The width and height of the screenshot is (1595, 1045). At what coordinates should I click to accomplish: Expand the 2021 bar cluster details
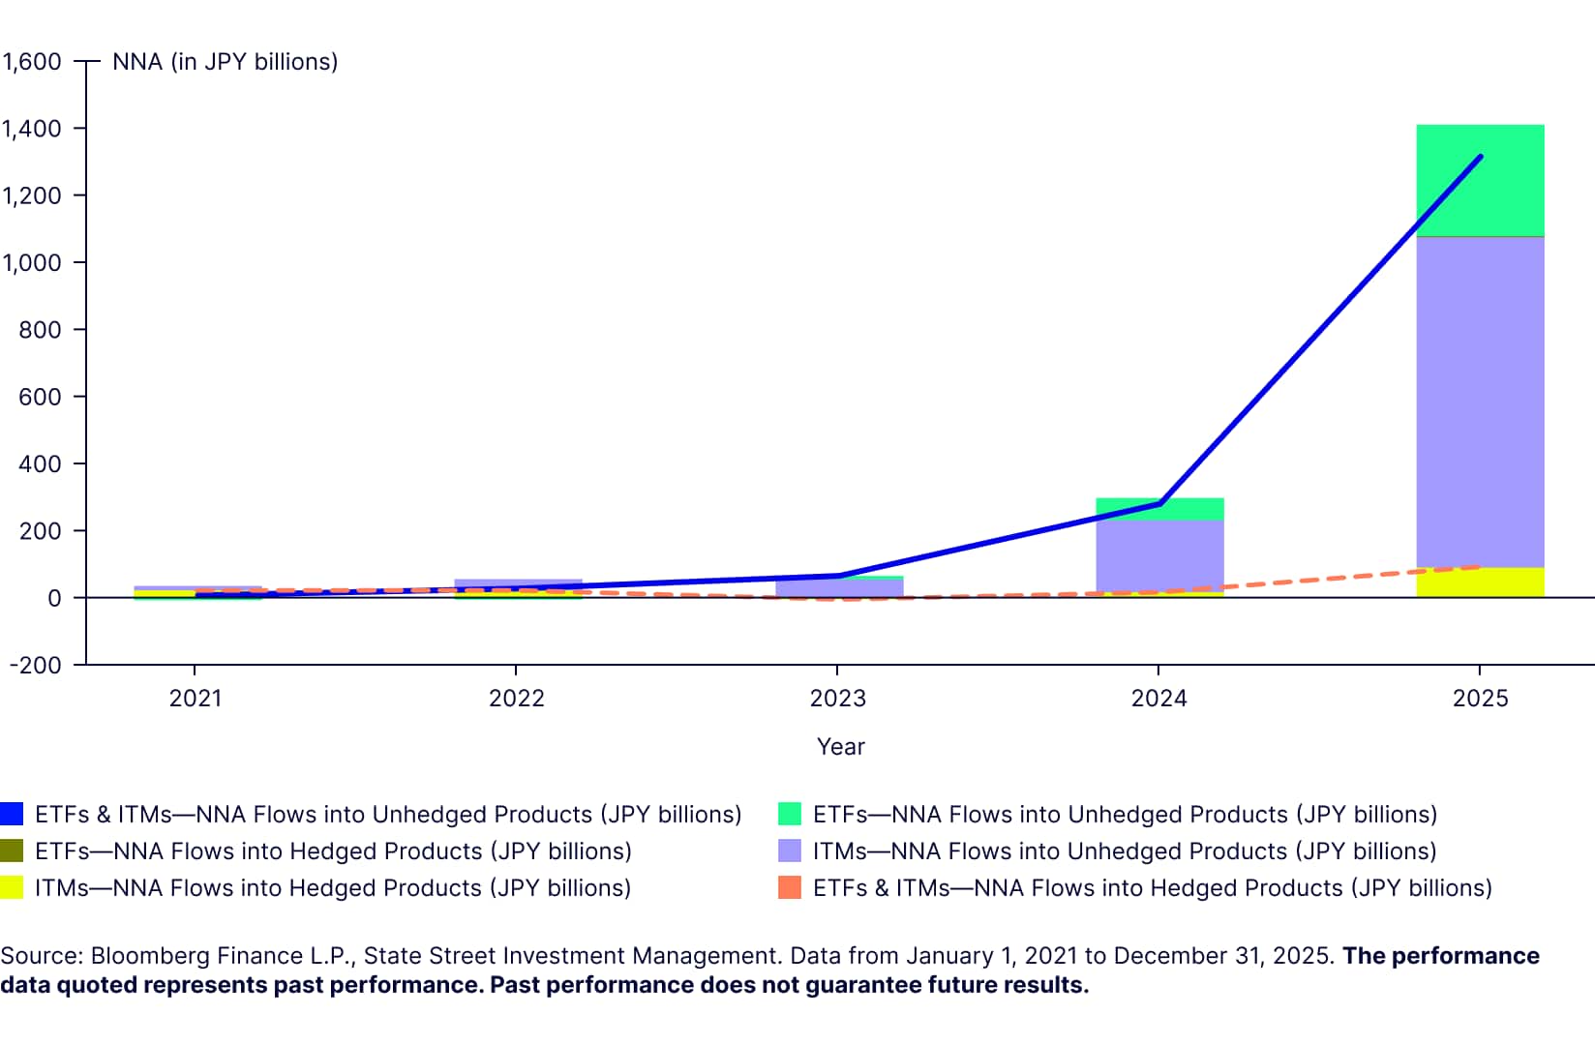pos(196,588)
